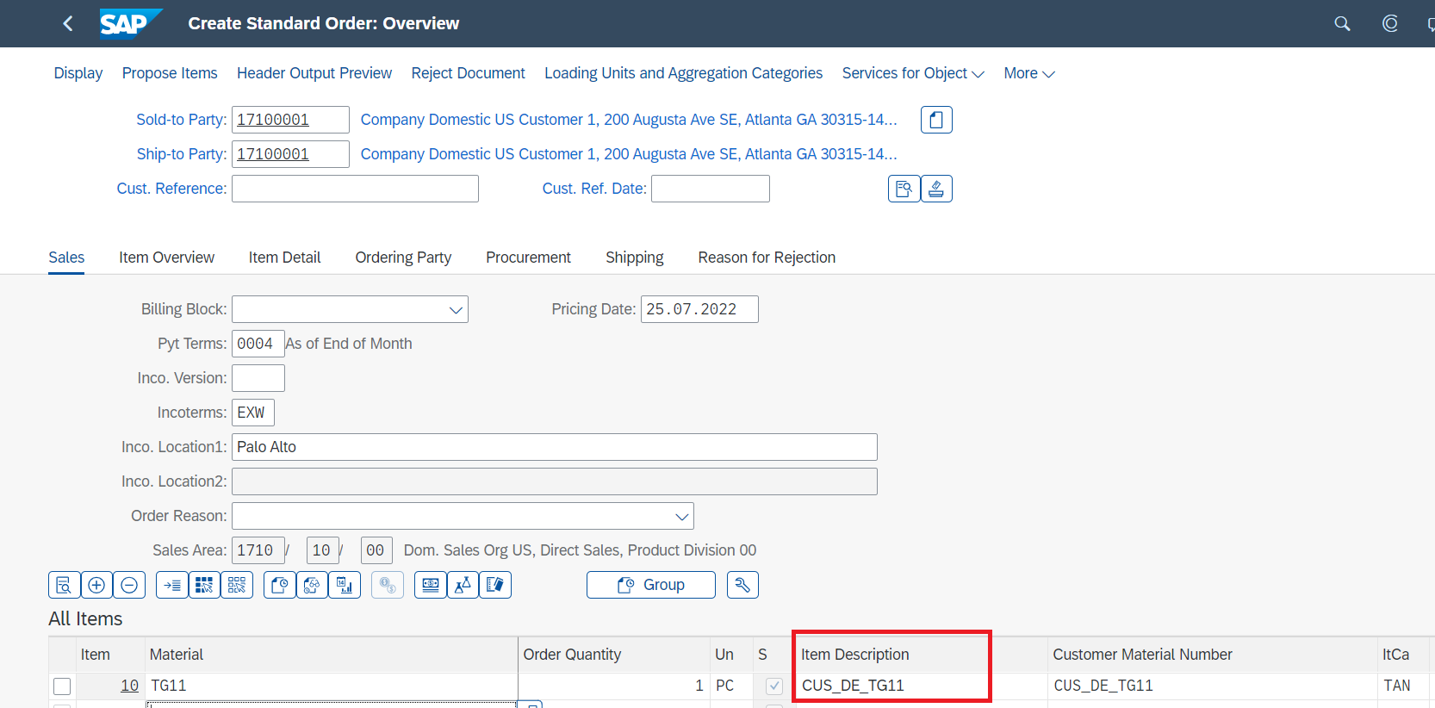Viewport: 1435px width, 708px height.
Task: Click the Cust. Ref. Date field
Action: click(711, 189)
